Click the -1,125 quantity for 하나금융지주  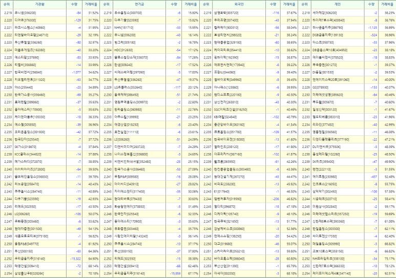[372, 28]
